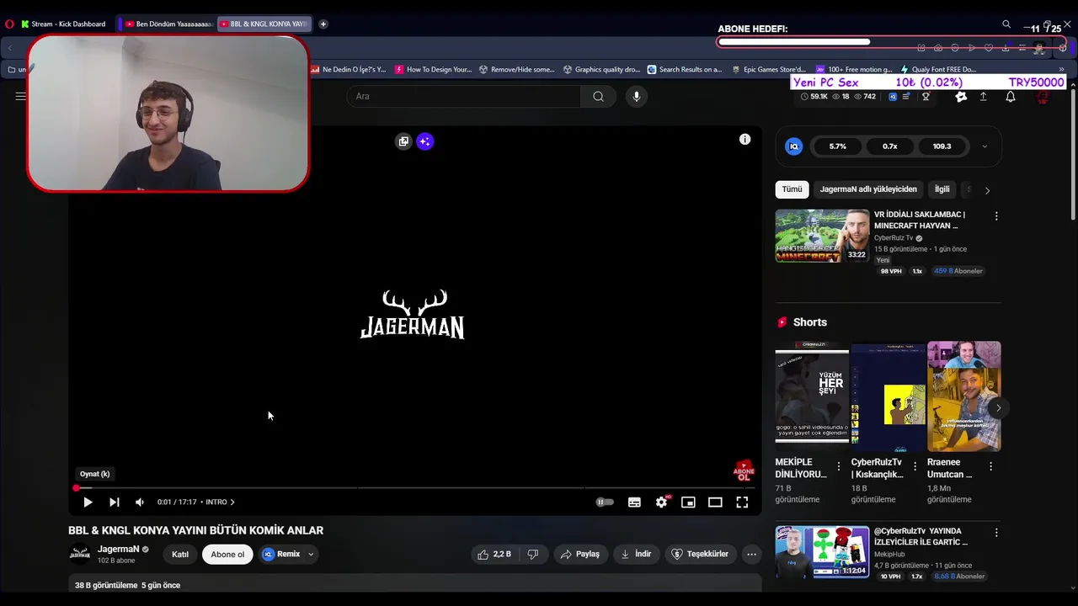
Task: Open JagermaN channel name link
Action: click(x=118, y=549)
